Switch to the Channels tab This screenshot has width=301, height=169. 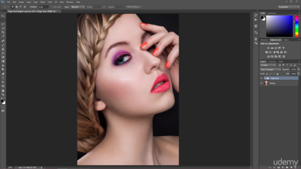coord(272,61)
